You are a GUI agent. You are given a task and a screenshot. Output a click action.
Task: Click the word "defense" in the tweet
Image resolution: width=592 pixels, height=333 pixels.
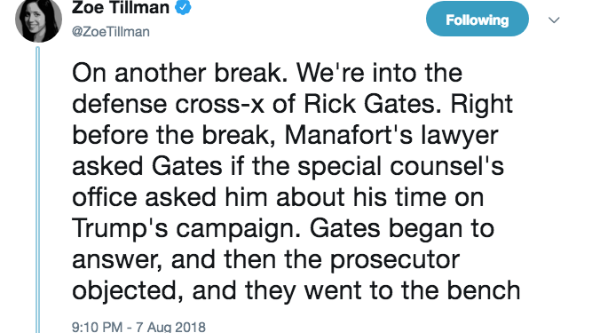(x=119, y=104)
